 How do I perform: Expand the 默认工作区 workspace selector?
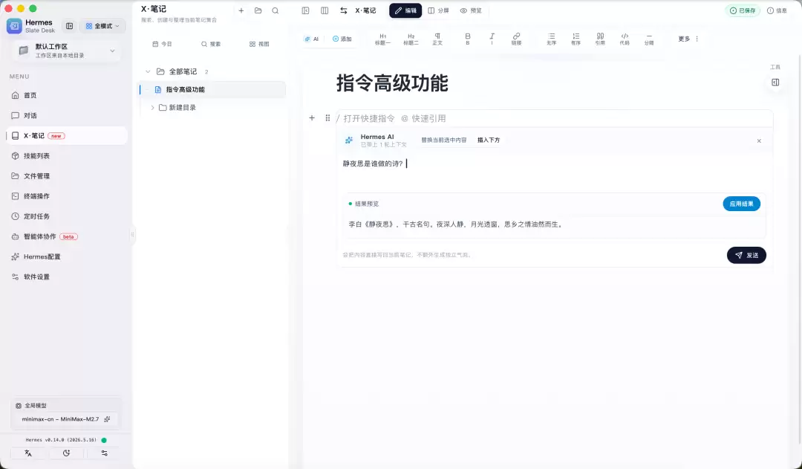(x=67, y=51)
